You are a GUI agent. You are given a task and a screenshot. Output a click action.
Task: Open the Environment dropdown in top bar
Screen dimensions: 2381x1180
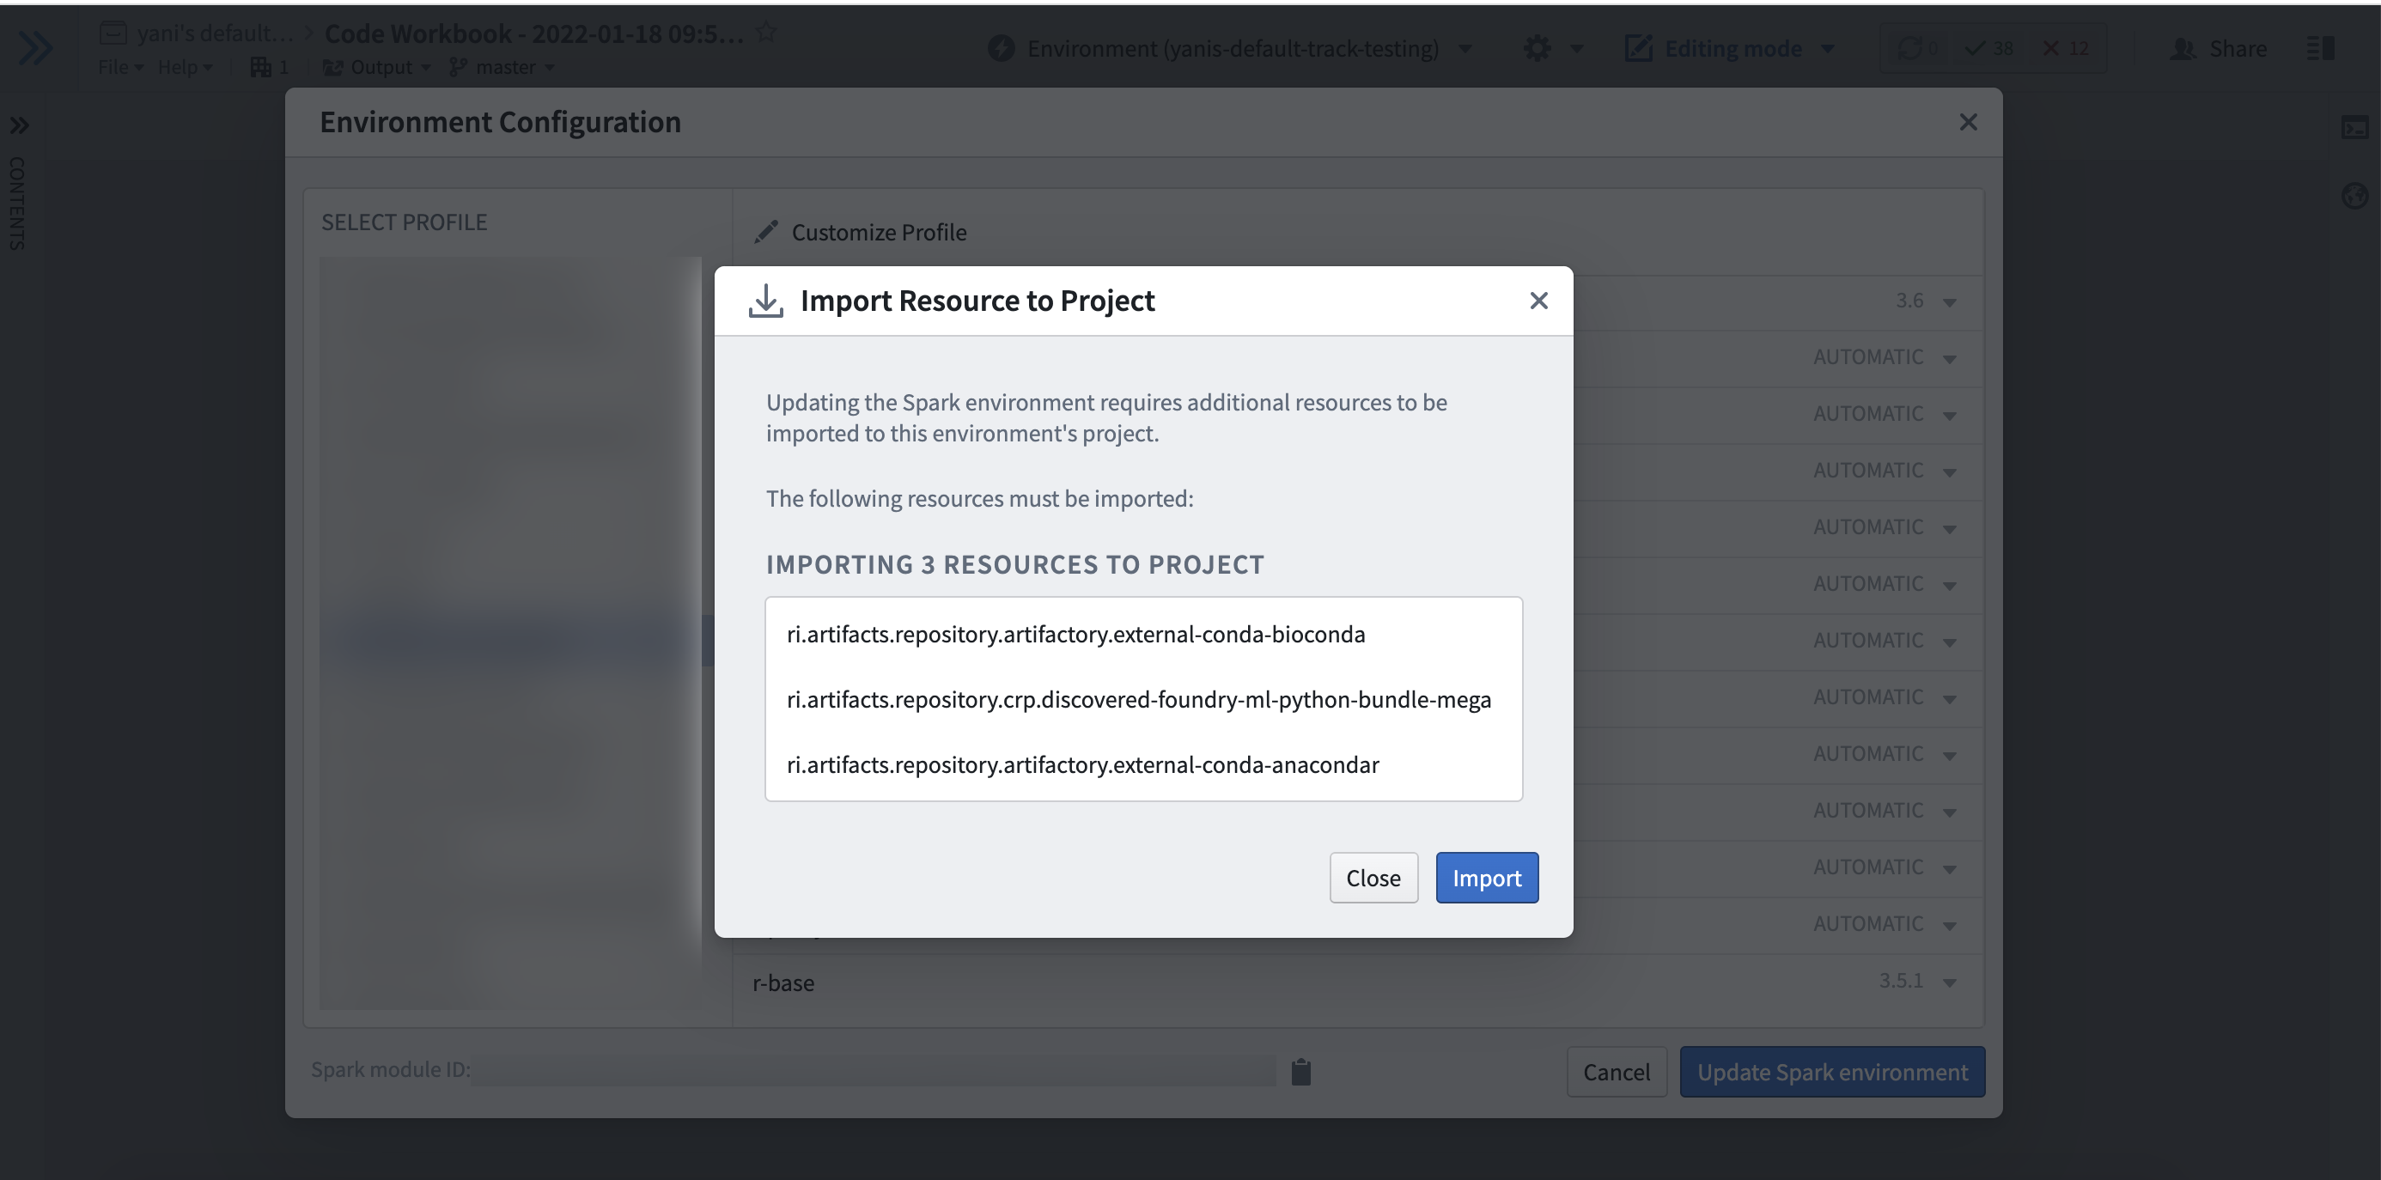click(x=1230, y=48)
